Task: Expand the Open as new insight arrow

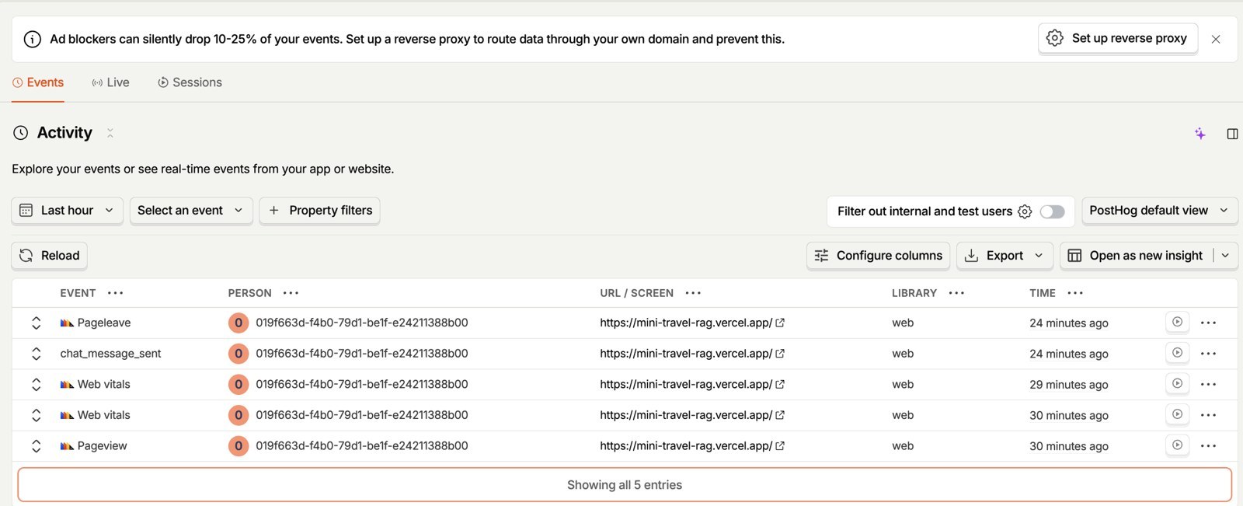Action: (1225, 256)
